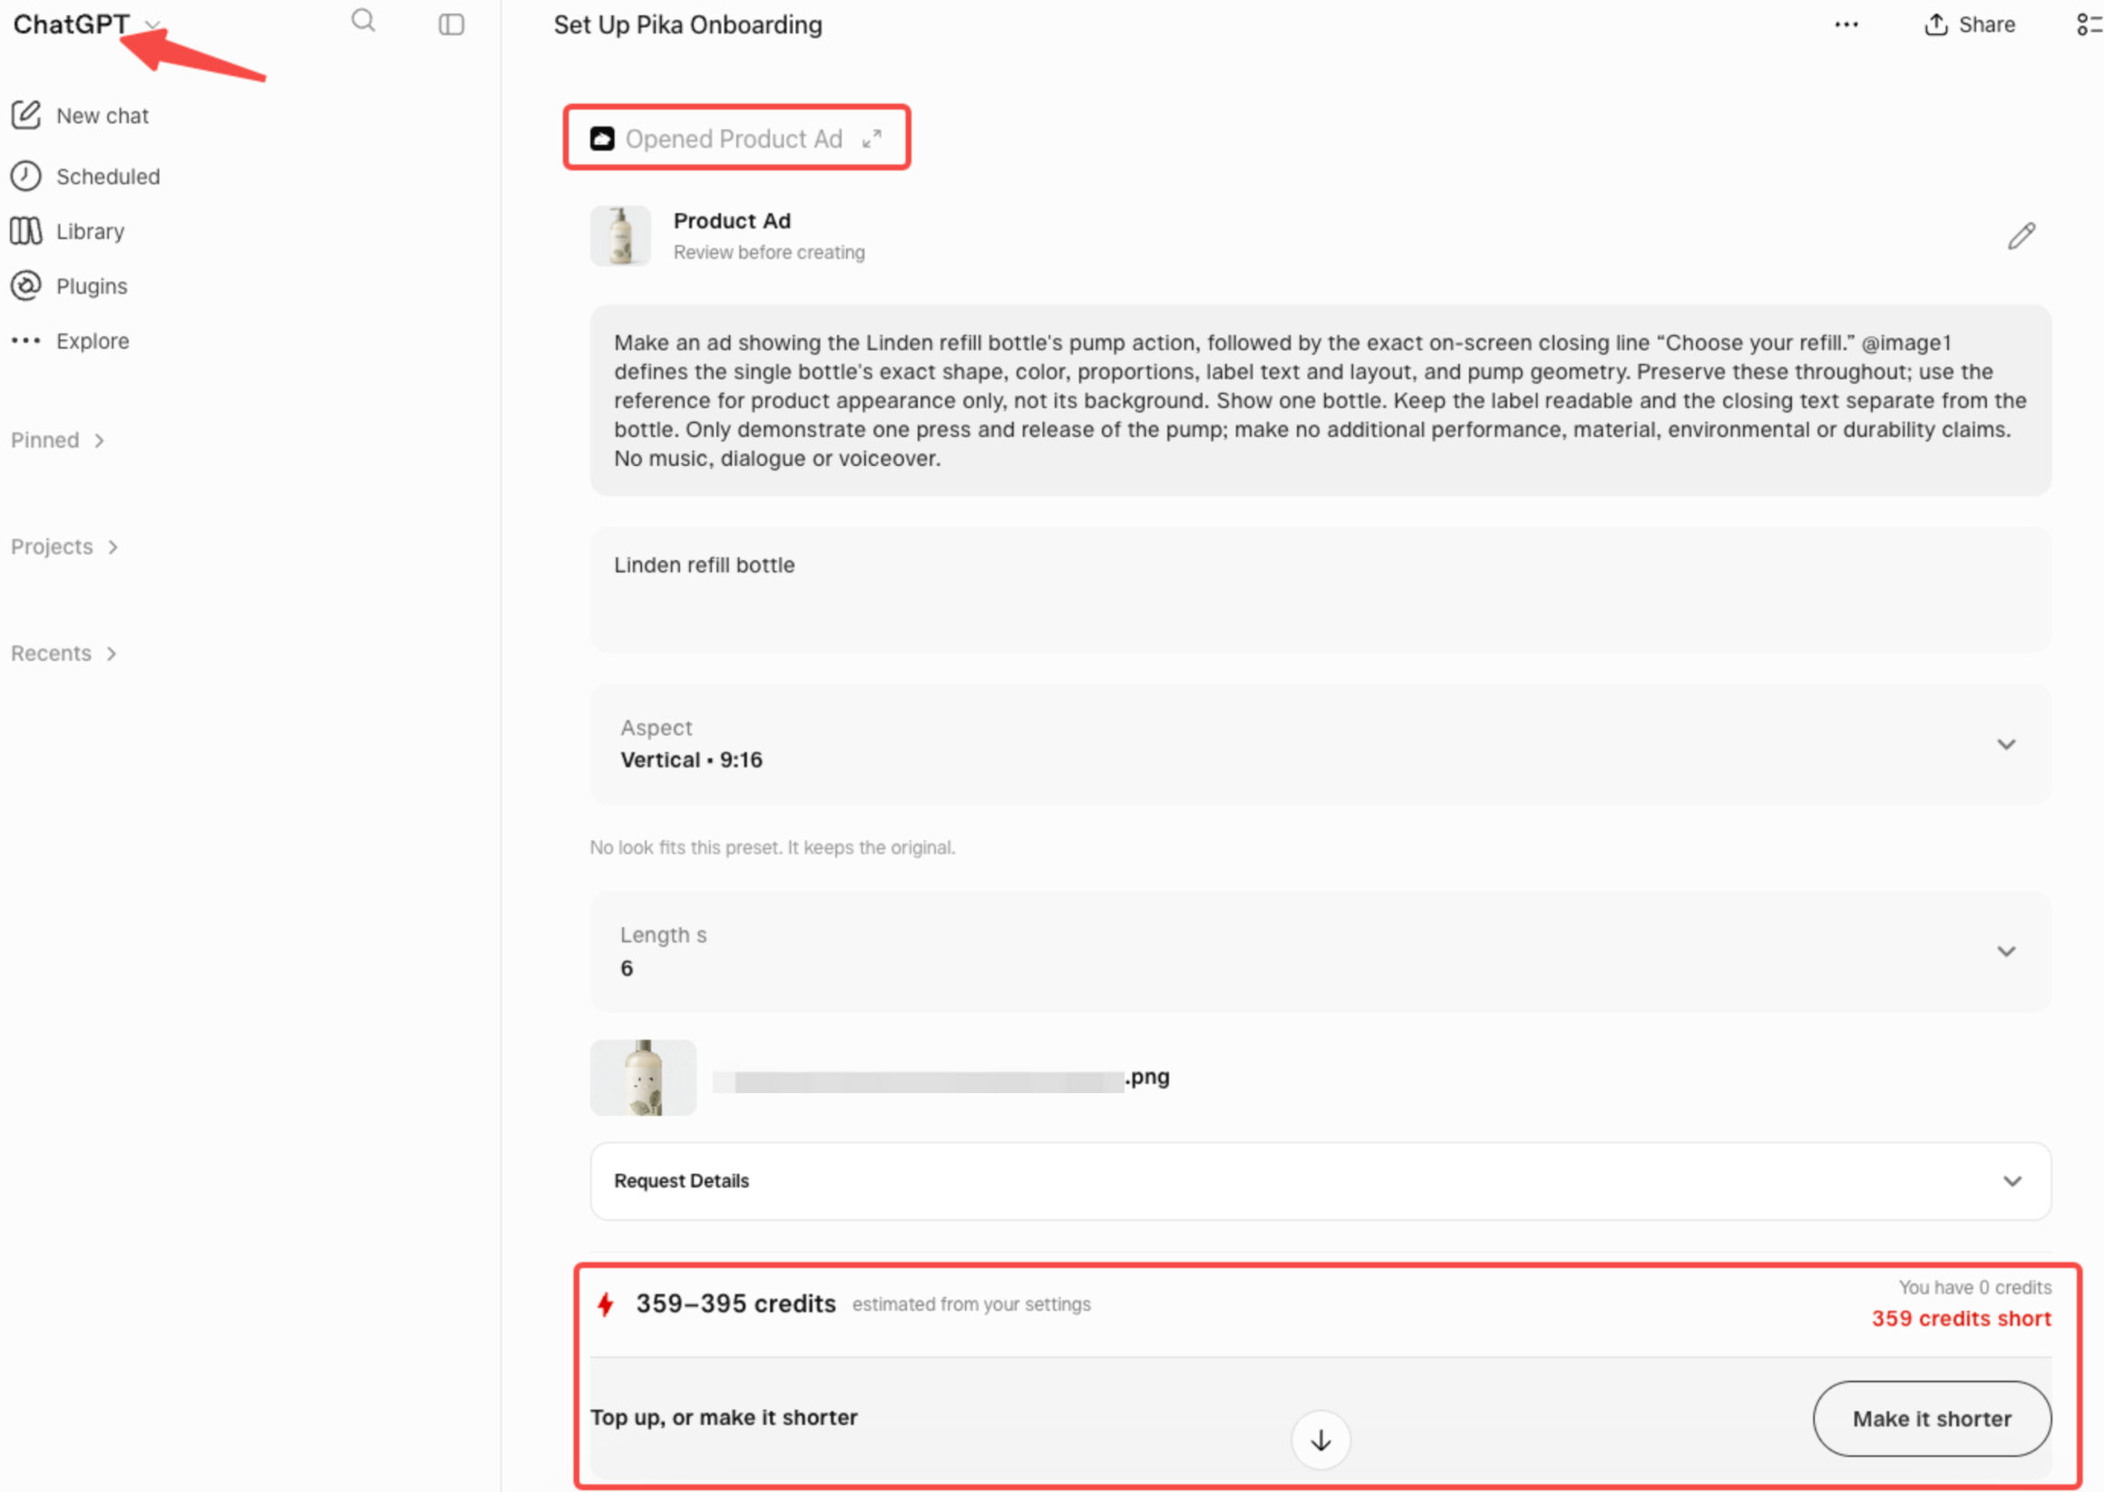2104x1492 pixels.
Task: Expand the Recents section
Action: point(63,654)
